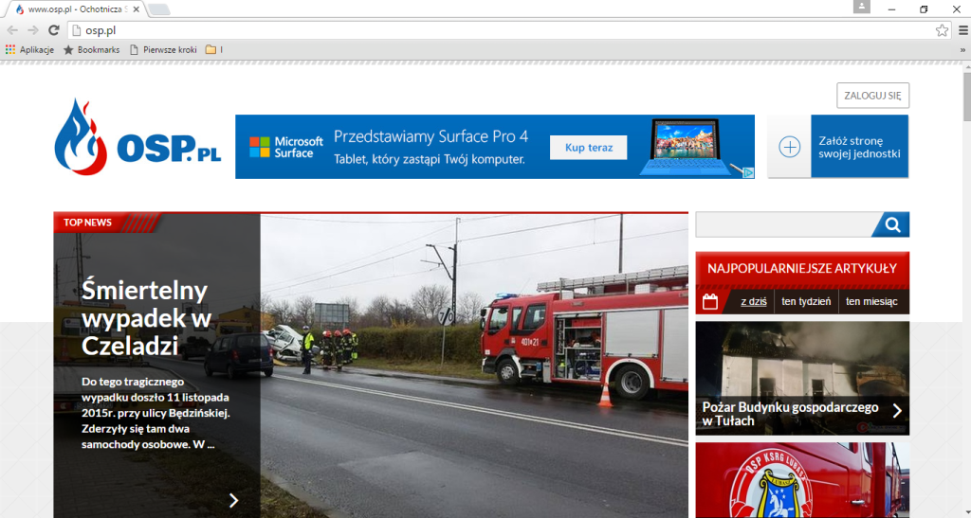971x518 pixels.
Task: Open the Tułach fire article arrow
Action: tap(896, 411)
